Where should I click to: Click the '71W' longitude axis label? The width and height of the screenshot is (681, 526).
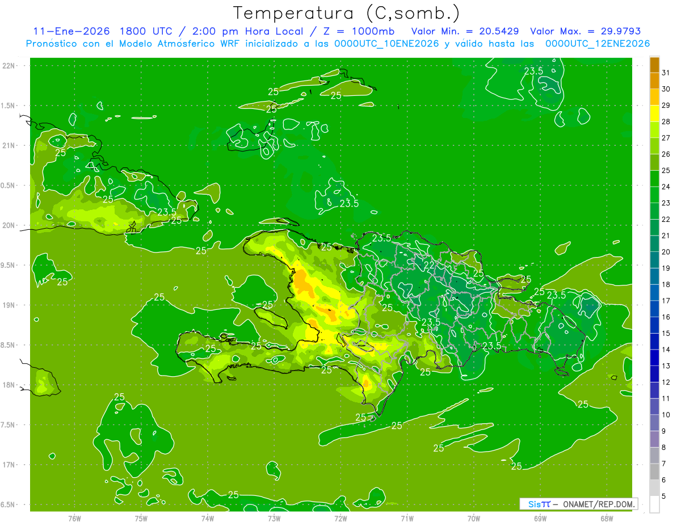pos(407,518)
